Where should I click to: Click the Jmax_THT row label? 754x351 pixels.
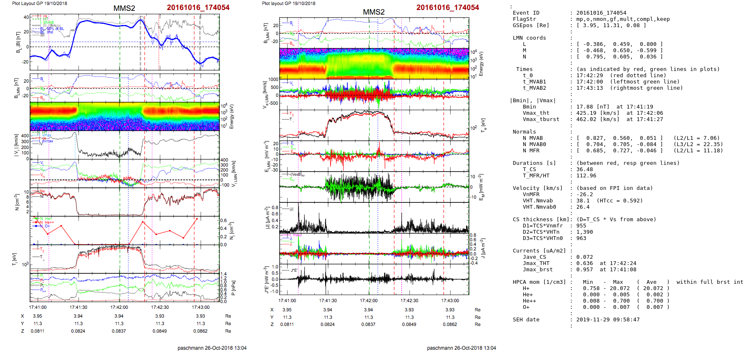536,263
